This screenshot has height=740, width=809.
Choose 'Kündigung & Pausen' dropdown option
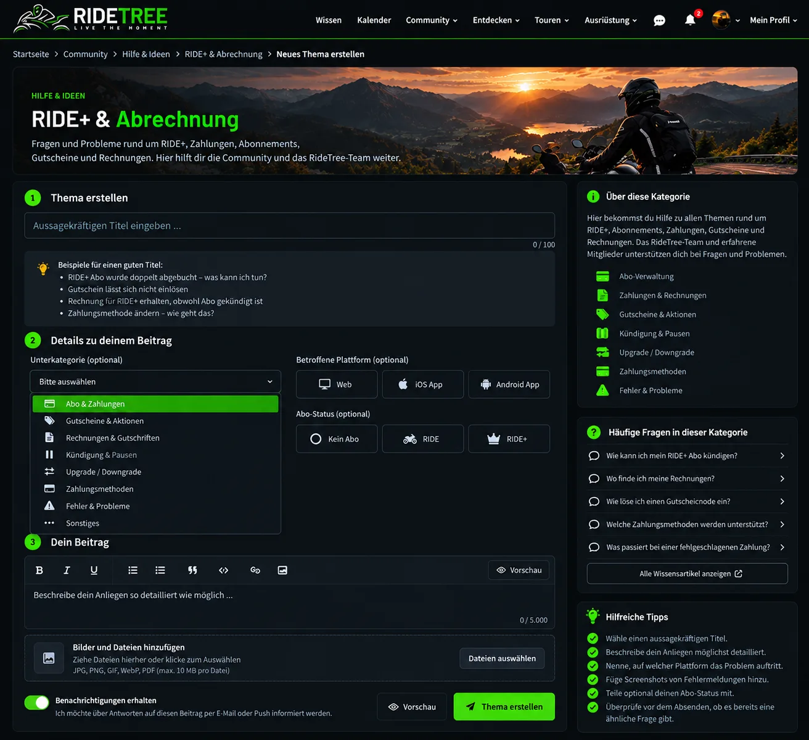coord(155,455)
